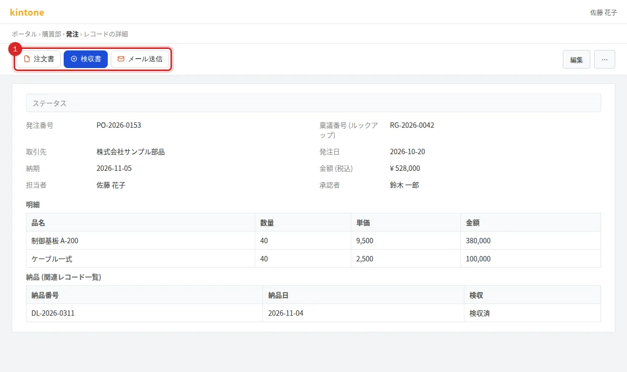Click the 納品日 column header
The height and width of the screenshot is (372, 627).
(363, 295)
